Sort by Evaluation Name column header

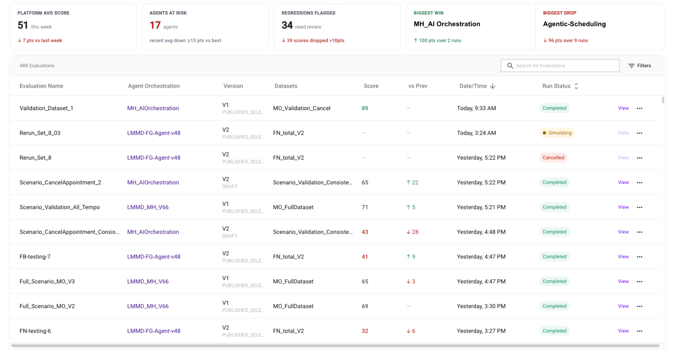tap(41, 86)
